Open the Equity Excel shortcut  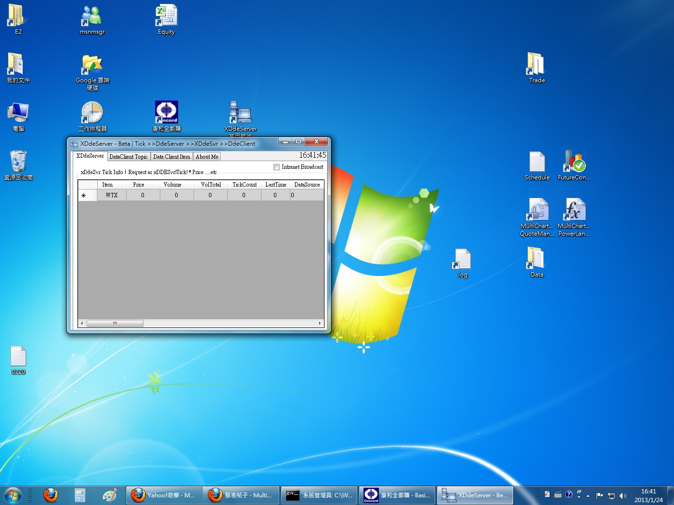click(166, 19)
